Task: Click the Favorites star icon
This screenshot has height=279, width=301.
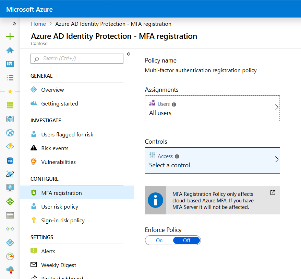Action: (x=10, y=91)
